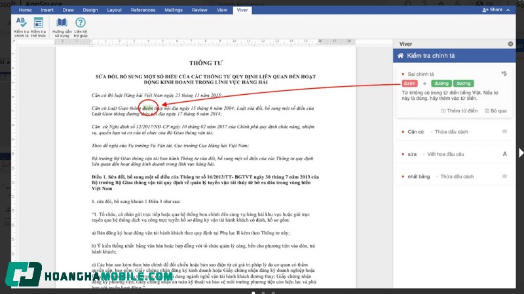The image size is (524, 294).
Task: Click the Thêm từ điển button
Action: [x=461, y=111]
